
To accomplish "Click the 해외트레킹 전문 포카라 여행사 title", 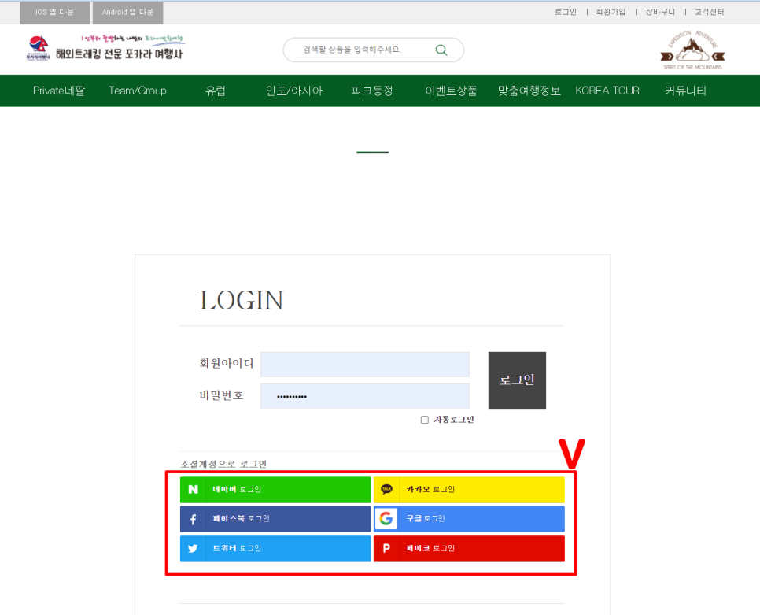I will 120,54.
